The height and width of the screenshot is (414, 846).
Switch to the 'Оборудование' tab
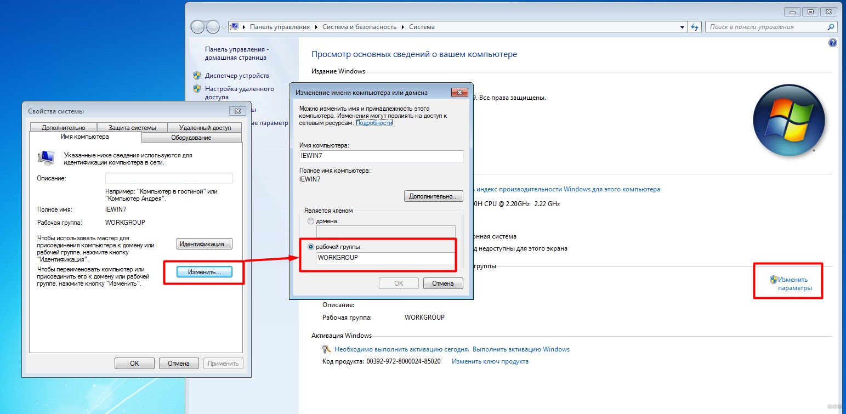(x=191, y=138)
